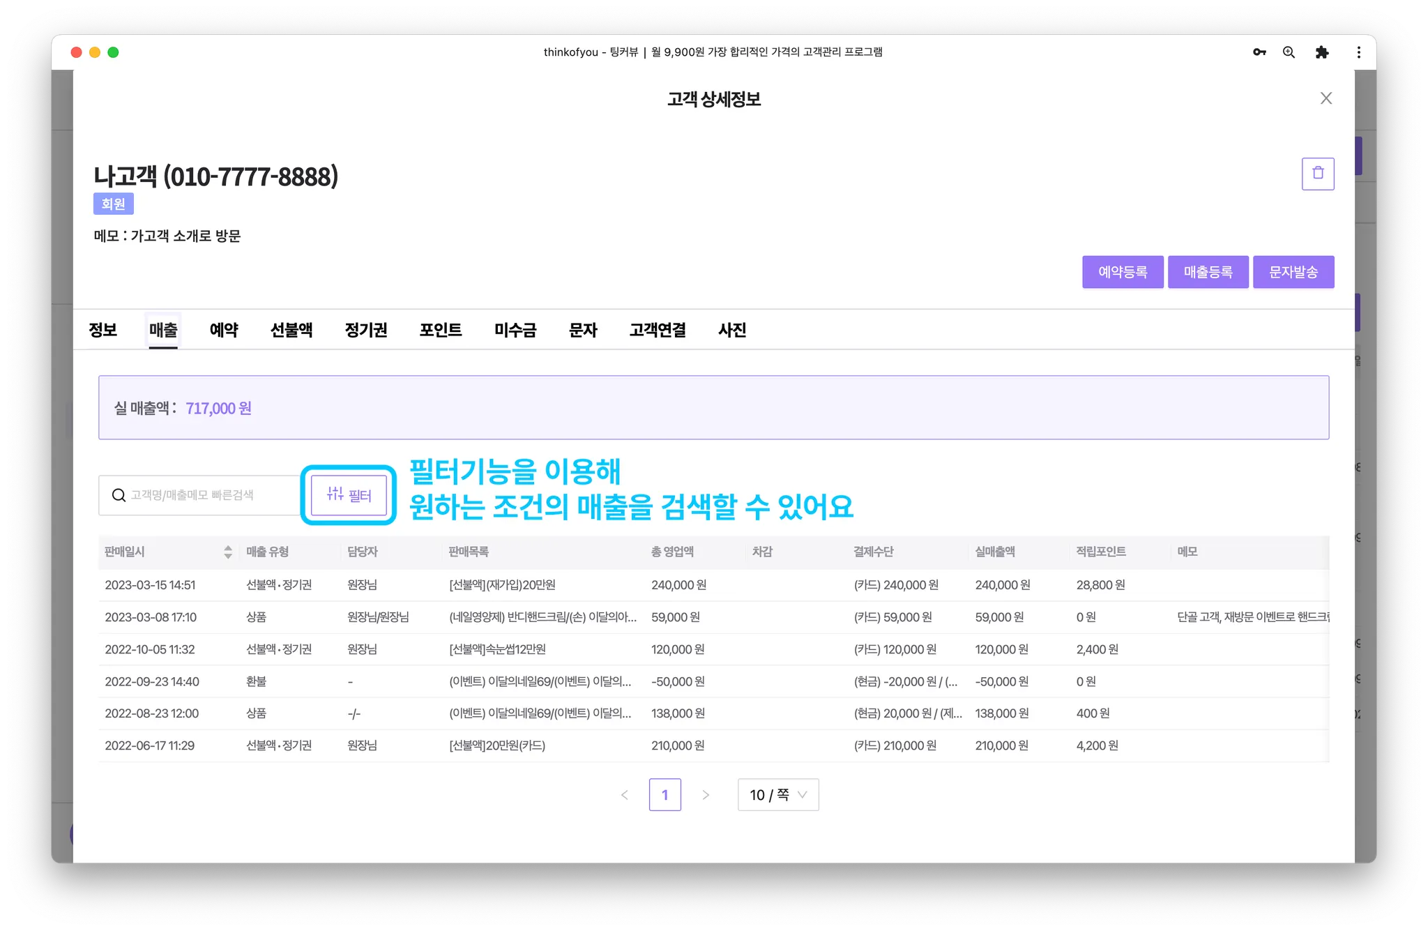Switch to the 정기권 tab

[365, 330]
